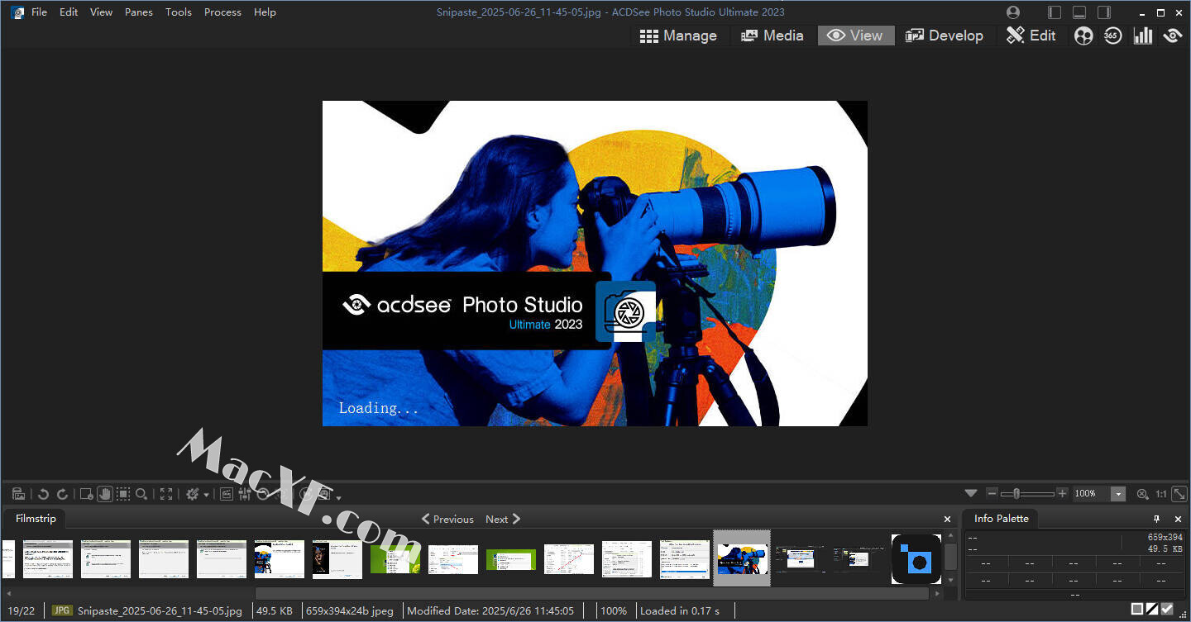The width and height of the screenshot is (1191, 622).
Task: Click the zoom in plus button
Action: pos(1063,493)
